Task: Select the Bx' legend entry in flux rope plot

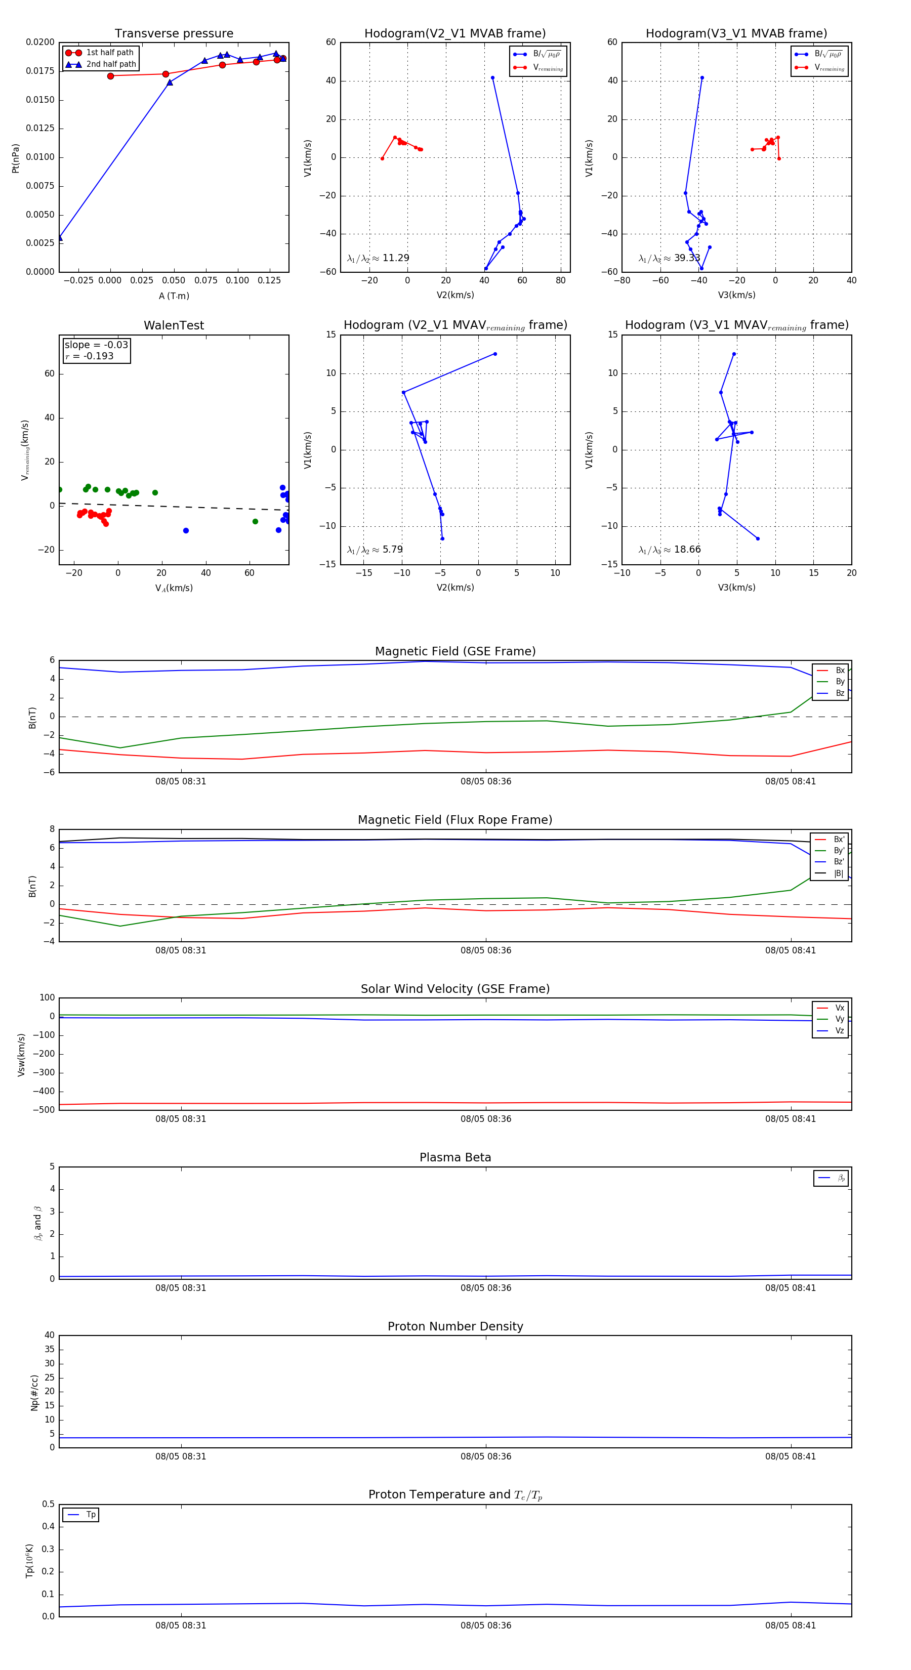Action: (830, 839)
